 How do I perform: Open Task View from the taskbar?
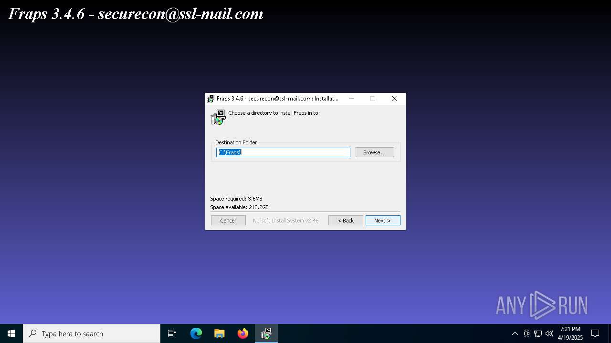pyautogui.click(x=172, y=333)
